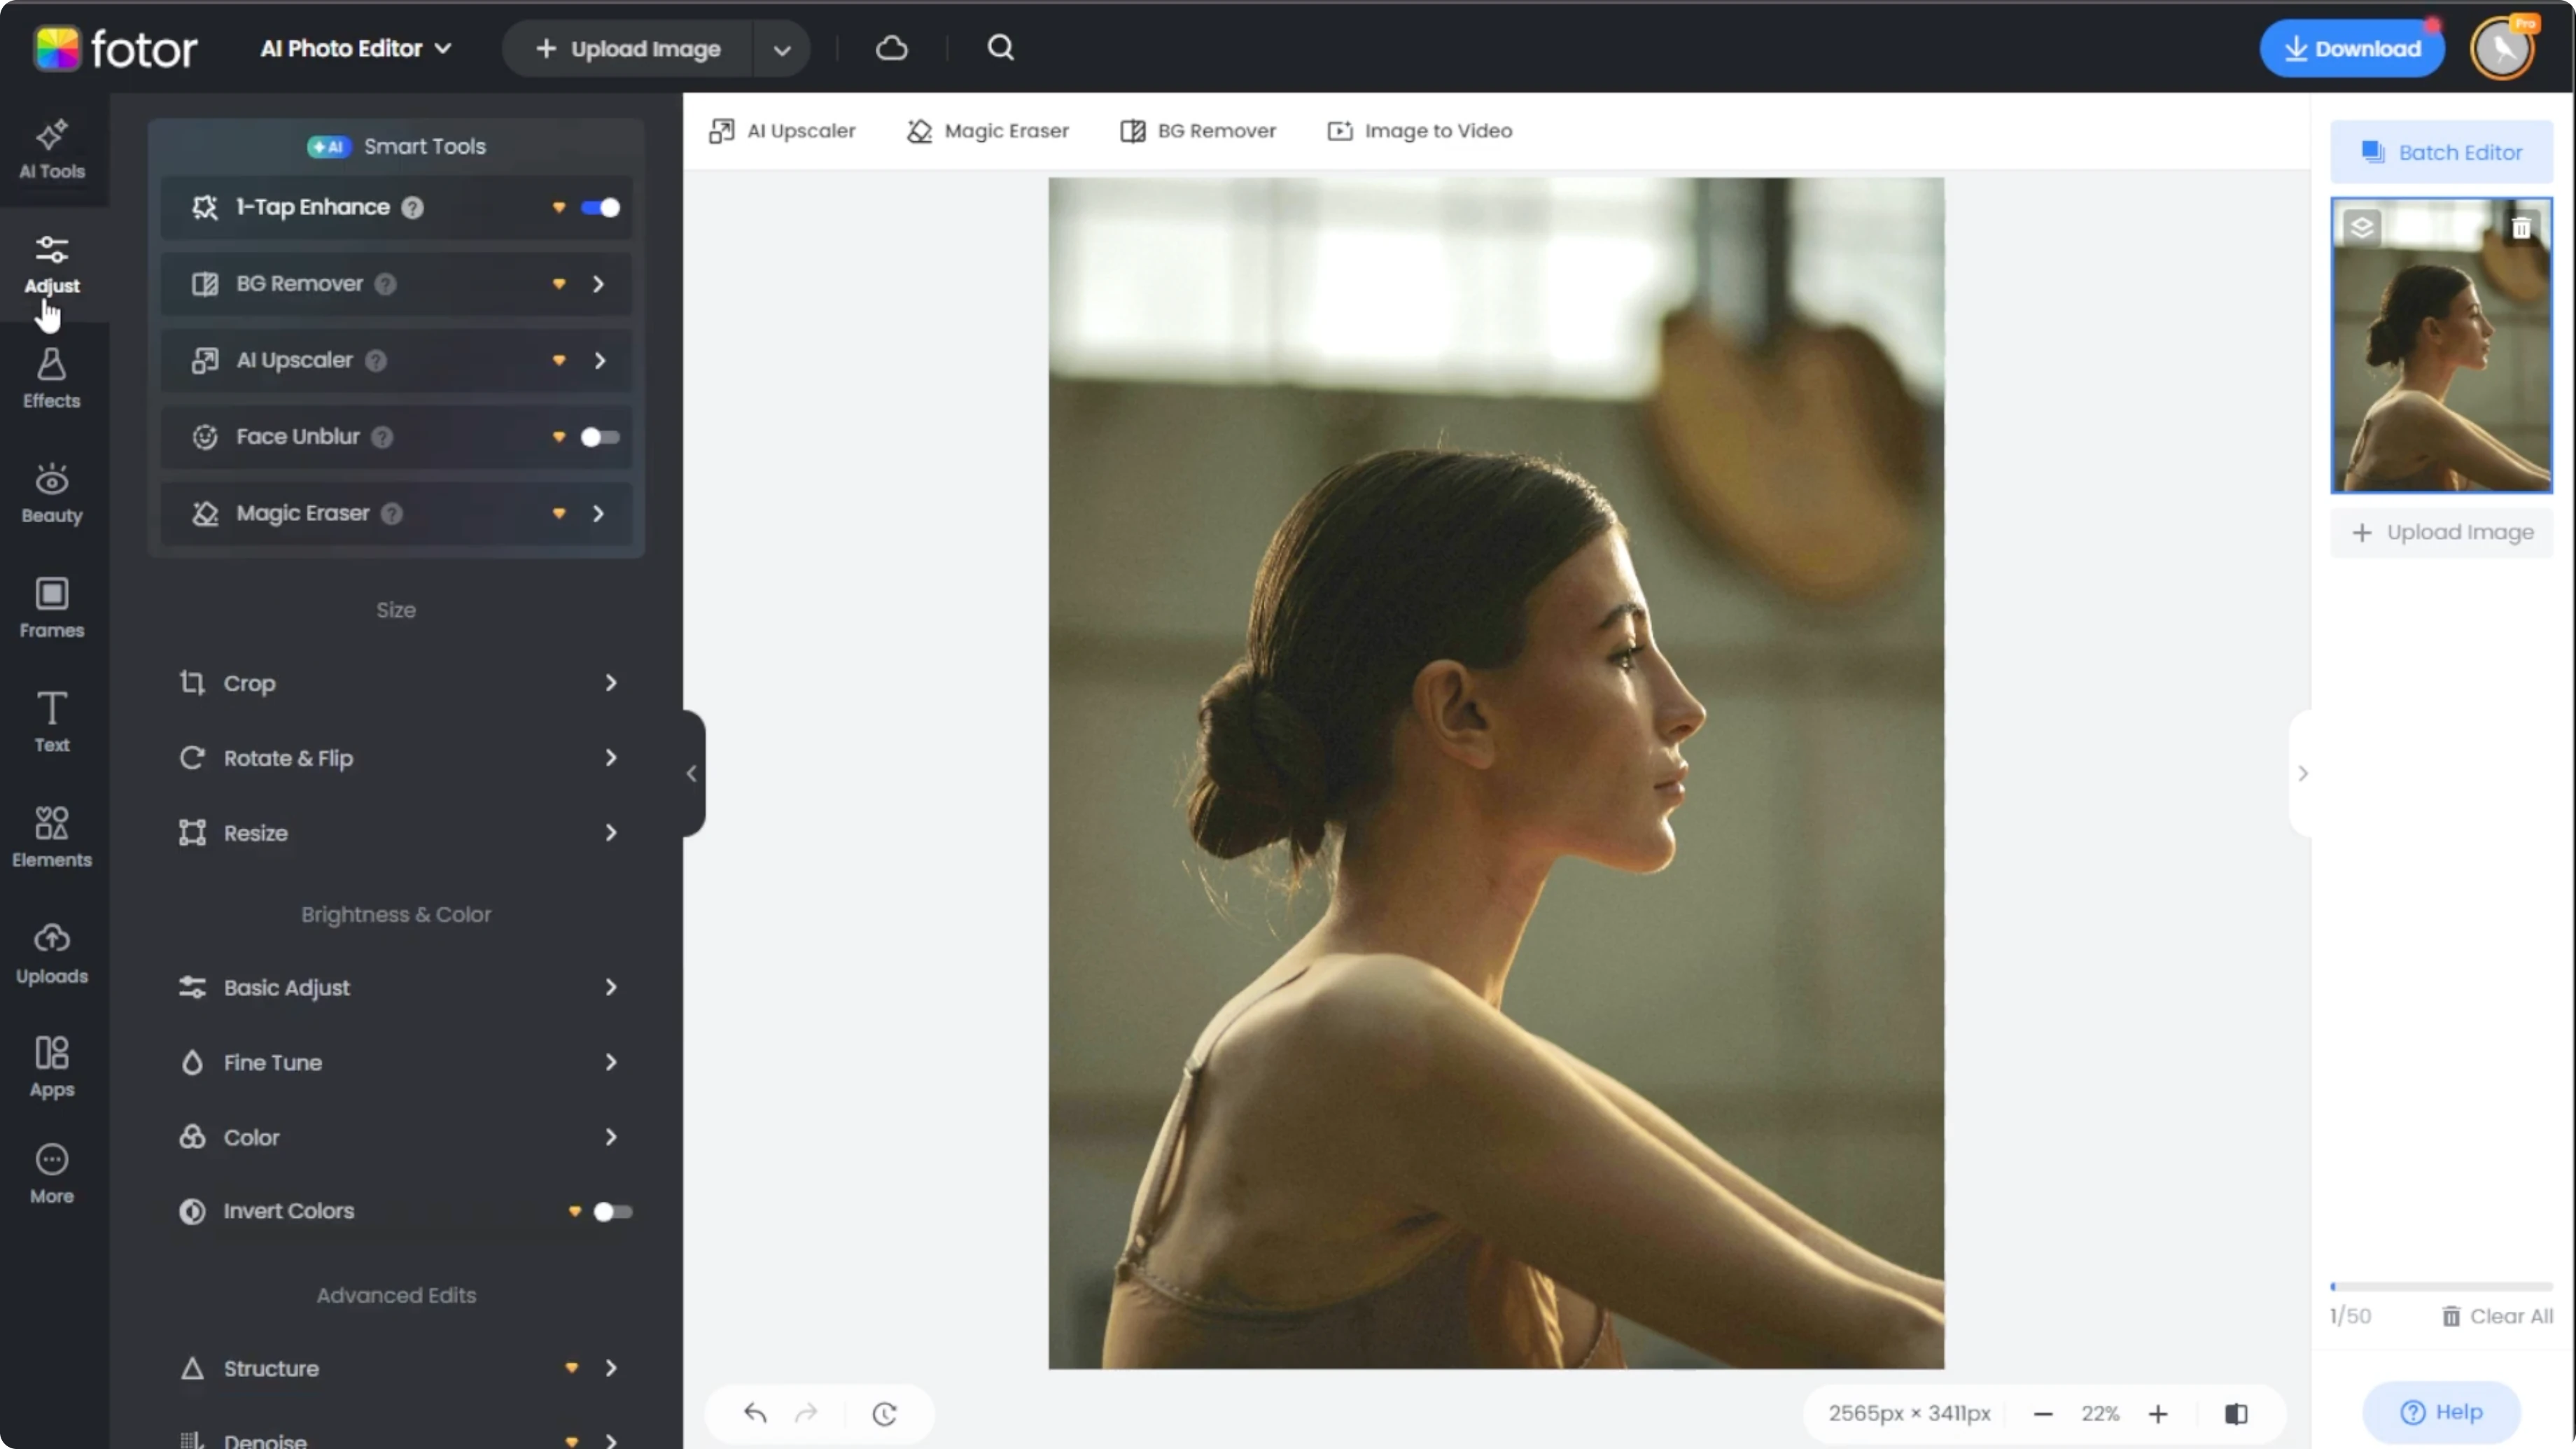Image resolution: width=2576 pixels, height=1449 pixels.
Task: Select the portrait thumbnail in batch panel
Action: click(2441, 345)
